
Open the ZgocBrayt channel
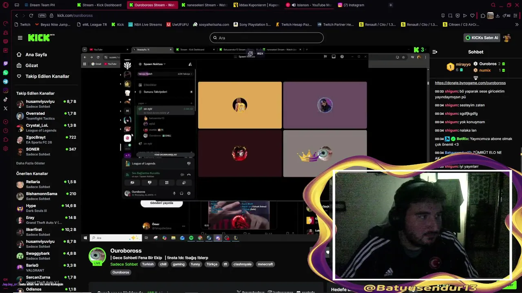pyautogui.click(x=46, y=140)
